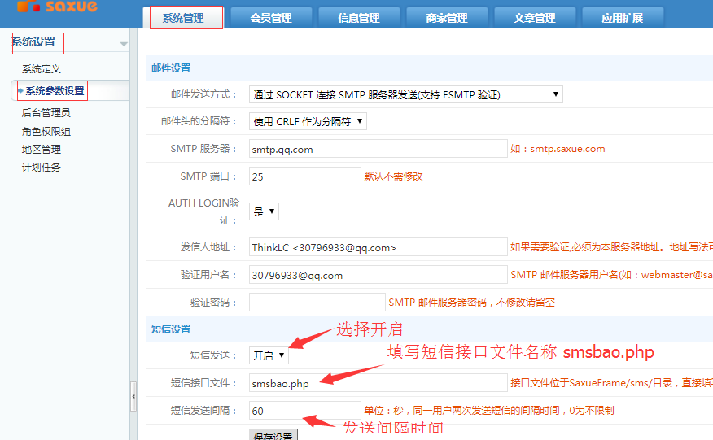Open the 邮件发送方式 dropdown
The height and width of the screenshot is (440, 713).
click(x=405, y=94)
